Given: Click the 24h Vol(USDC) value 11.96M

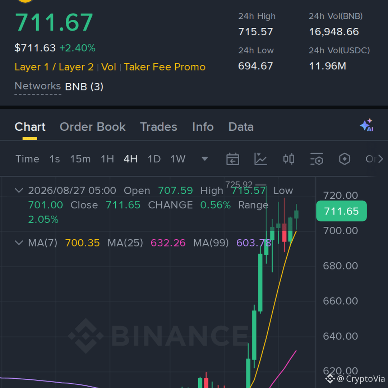Looking at the screenshot, I should (327, 66).
